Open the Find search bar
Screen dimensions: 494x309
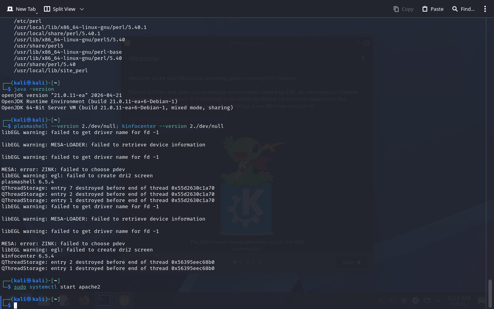[x=463, y=9]
